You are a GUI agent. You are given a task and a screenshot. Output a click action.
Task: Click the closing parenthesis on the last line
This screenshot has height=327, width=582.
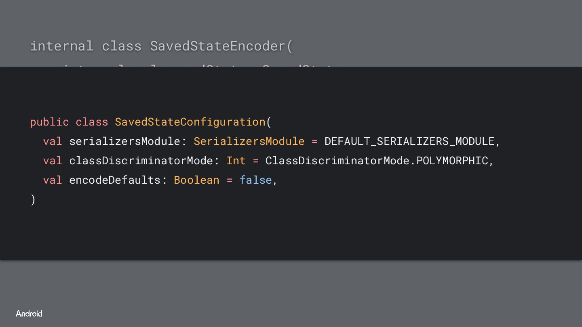tap(33, 199)
